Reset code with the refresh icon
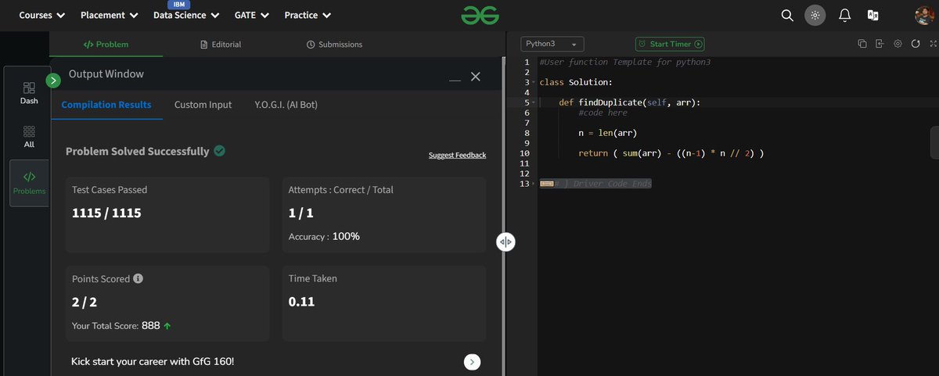The height and width of the screenshot is (376, 939). 915,45
